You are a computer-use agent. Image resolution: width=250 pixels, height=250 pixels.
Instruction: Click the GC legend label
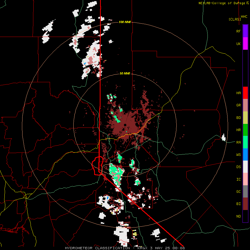pyautogui.click(x=238, y=192)
